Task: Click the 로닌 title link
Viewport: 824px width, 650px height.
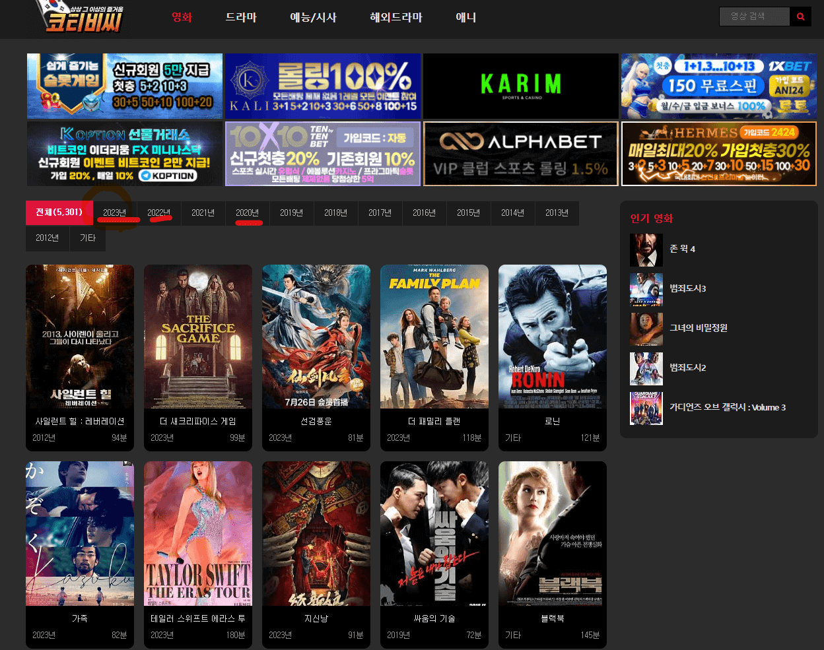Action: [553, 421]
